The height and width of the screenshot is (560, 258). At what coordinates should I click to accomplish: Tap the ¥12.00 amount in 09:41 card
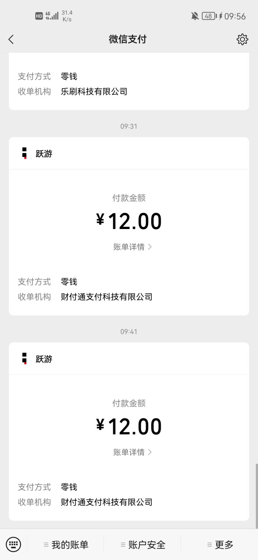(x=129, y=426)
